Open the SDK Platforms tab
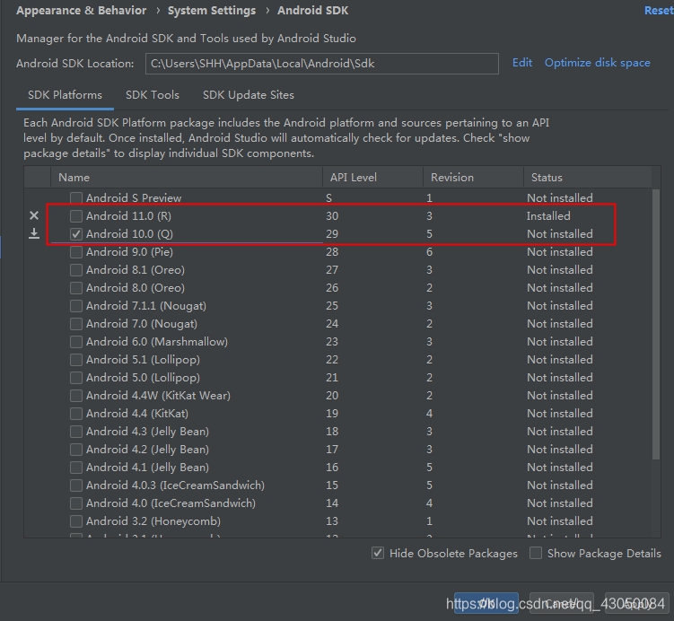 coord(65,95)
